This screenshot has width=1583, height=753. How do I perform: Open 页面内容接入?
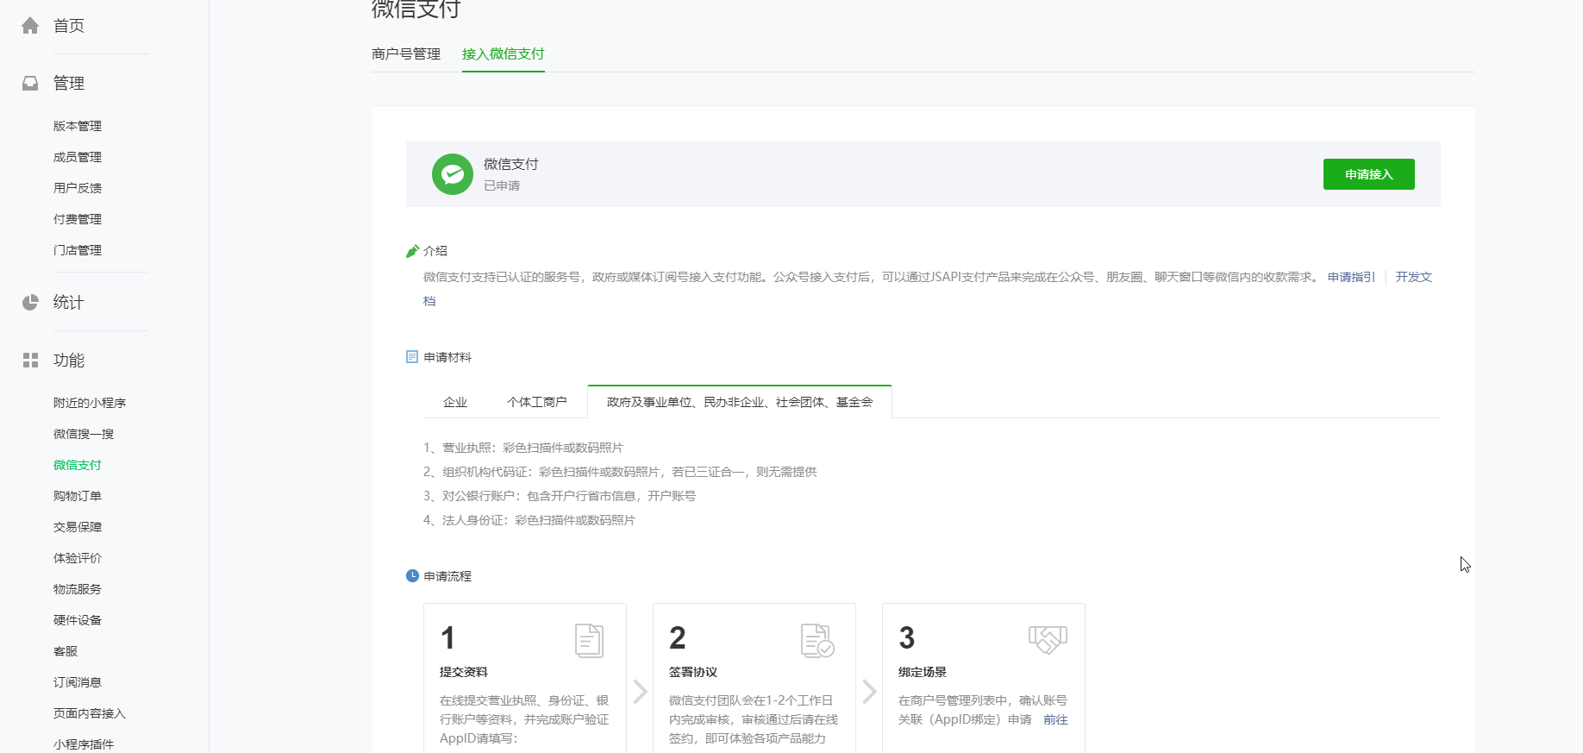pyautogui.click(x=90, y=713)
